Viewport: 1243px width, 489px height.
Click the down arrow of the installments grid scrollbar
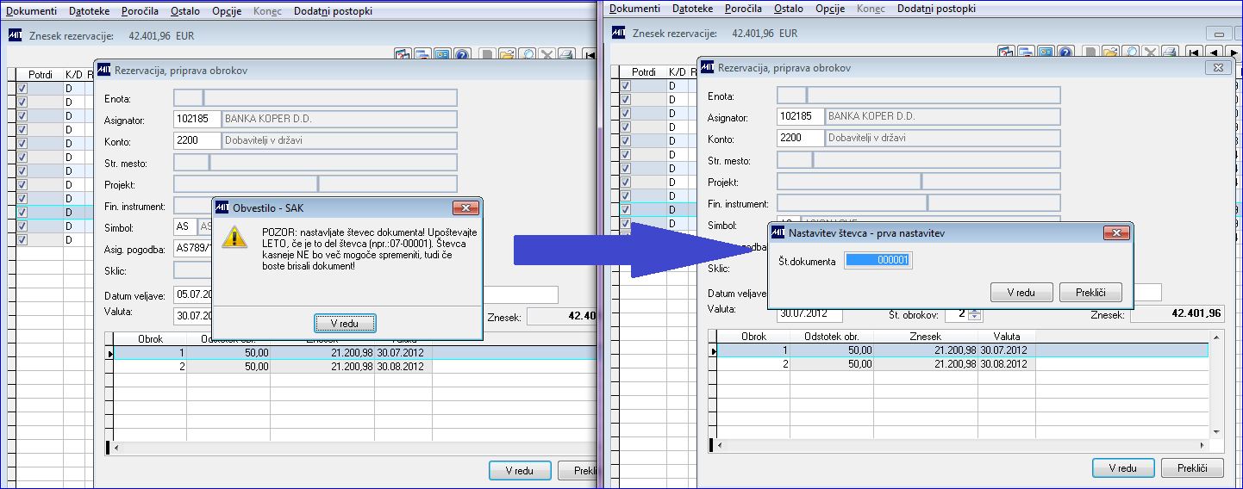pos(1216,432)
